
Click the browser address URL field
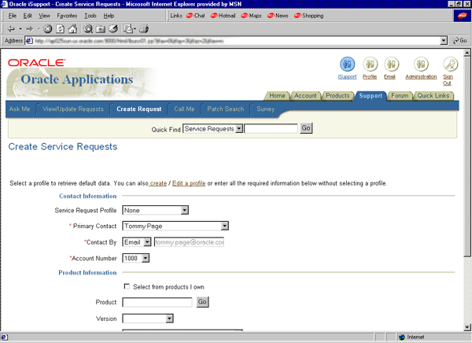pyautogui.click(x=237, y=41)
